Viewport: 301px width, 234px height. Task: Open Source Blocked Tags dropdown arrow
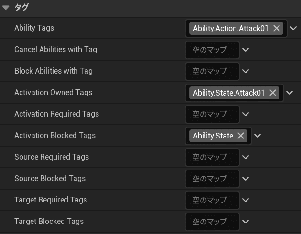tap(246, 179)
